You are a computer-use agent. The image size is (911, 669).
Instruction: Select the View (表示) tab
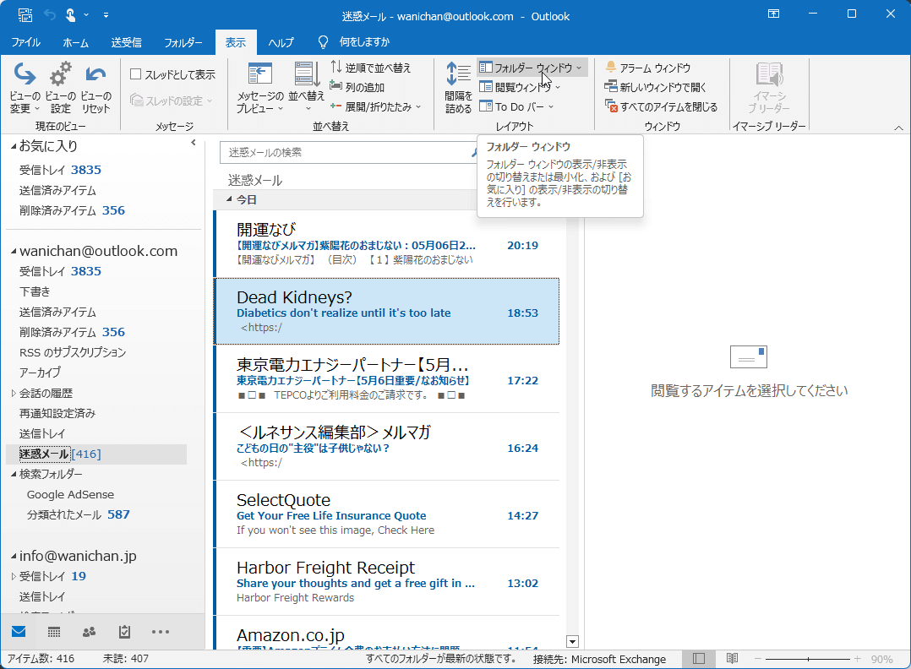(235, 42)
